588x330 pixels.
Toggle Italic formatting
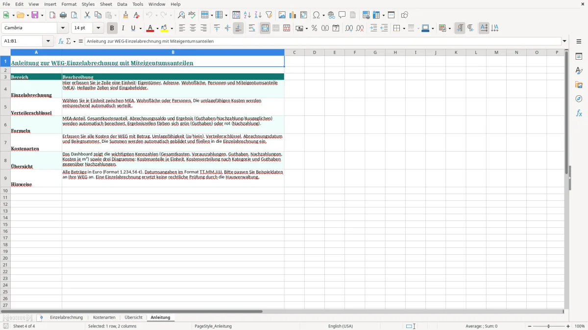point(122,28)
